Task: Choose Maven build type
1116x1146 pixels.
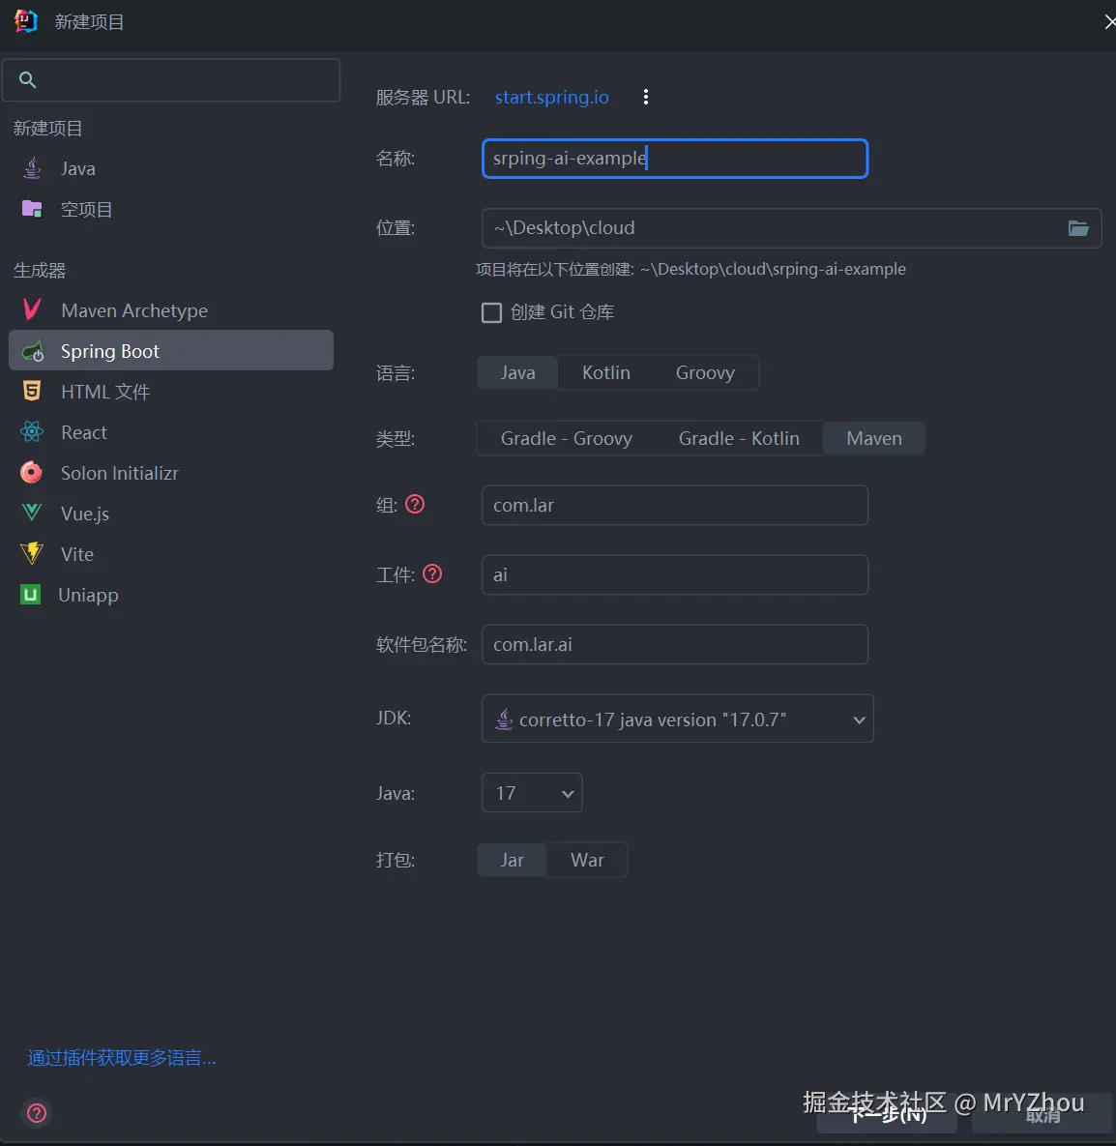Action: click(874, 438)
